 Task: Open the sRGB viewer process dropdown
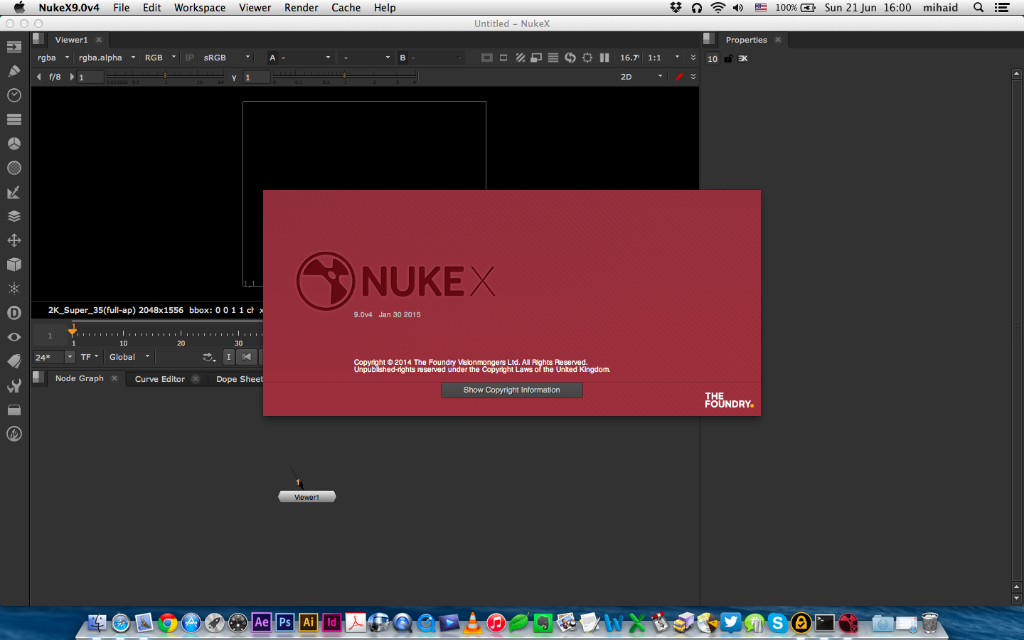[x=227, y=58]
